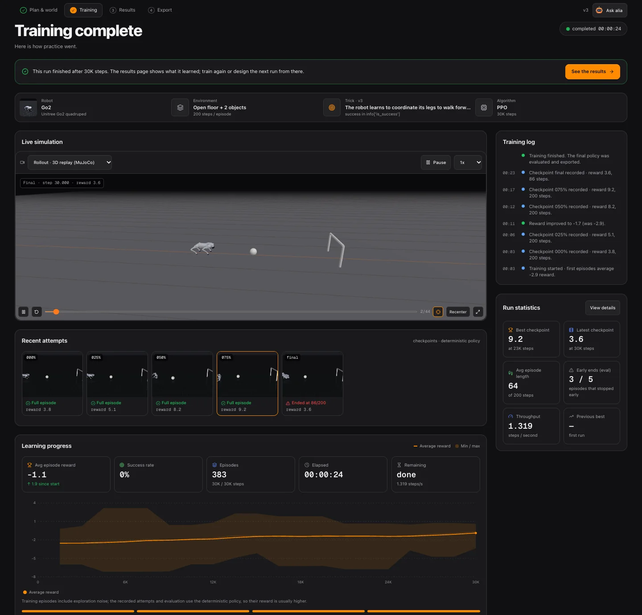Click the Early ends warning icon
642x615 pixels.
(571, 370)
